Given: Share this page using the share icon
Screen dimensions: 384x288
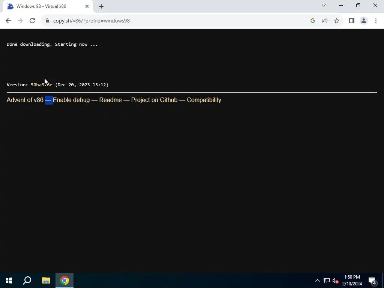Looking at the screenshot, I should pyautogui.click(x=325, y=21).
